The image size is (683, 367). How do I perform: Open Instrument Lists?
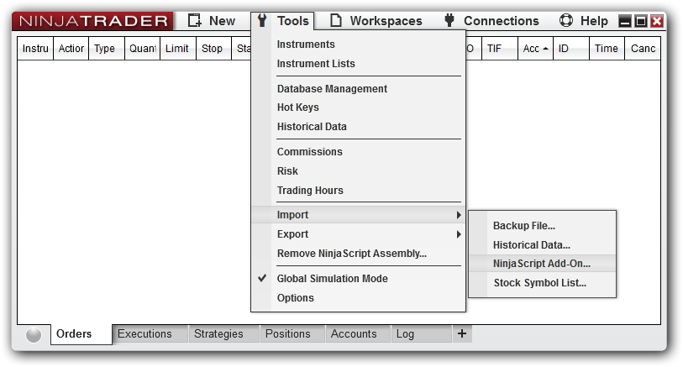[316, 64]
